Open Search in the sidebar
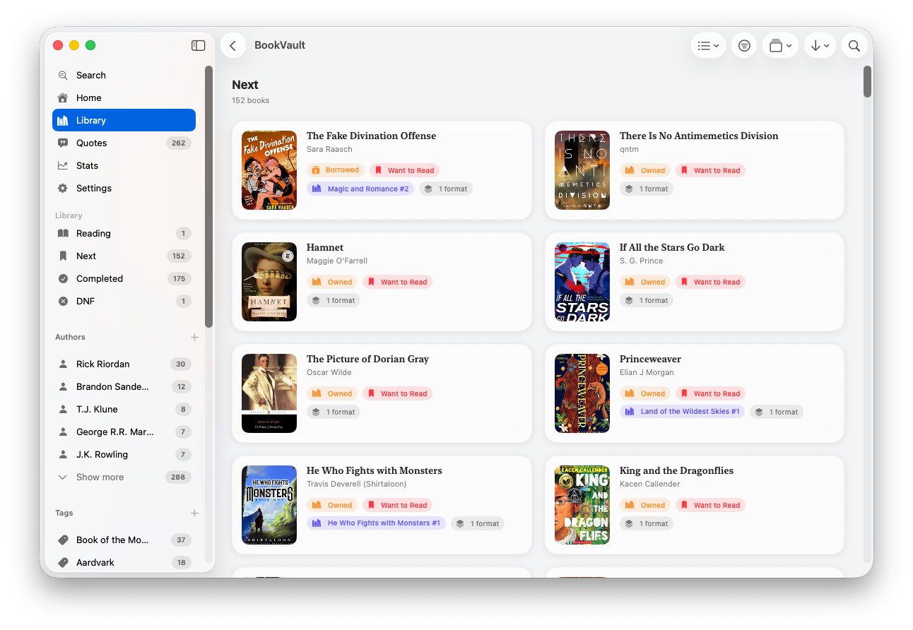This screenshot has width=913, height=630. (124, 75)
